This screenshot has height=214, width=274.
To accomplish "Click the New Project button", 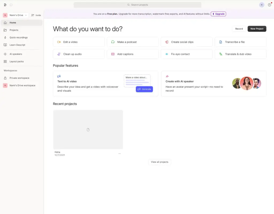I will pyautogui.click(x=257, y=29).
